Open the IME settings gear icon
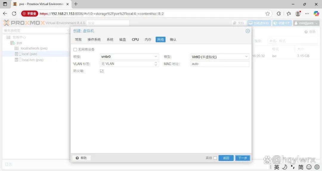This screenshot has height=171, width=322. click(x=317, y=167)
